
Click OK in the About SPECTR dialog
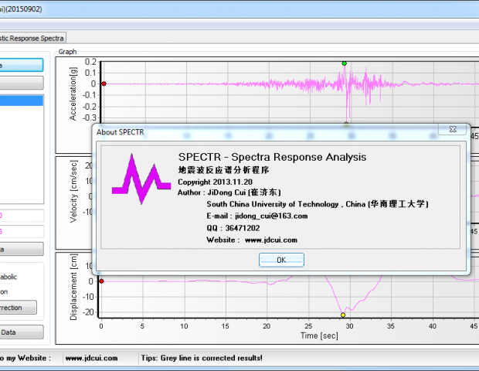point(281,260)
